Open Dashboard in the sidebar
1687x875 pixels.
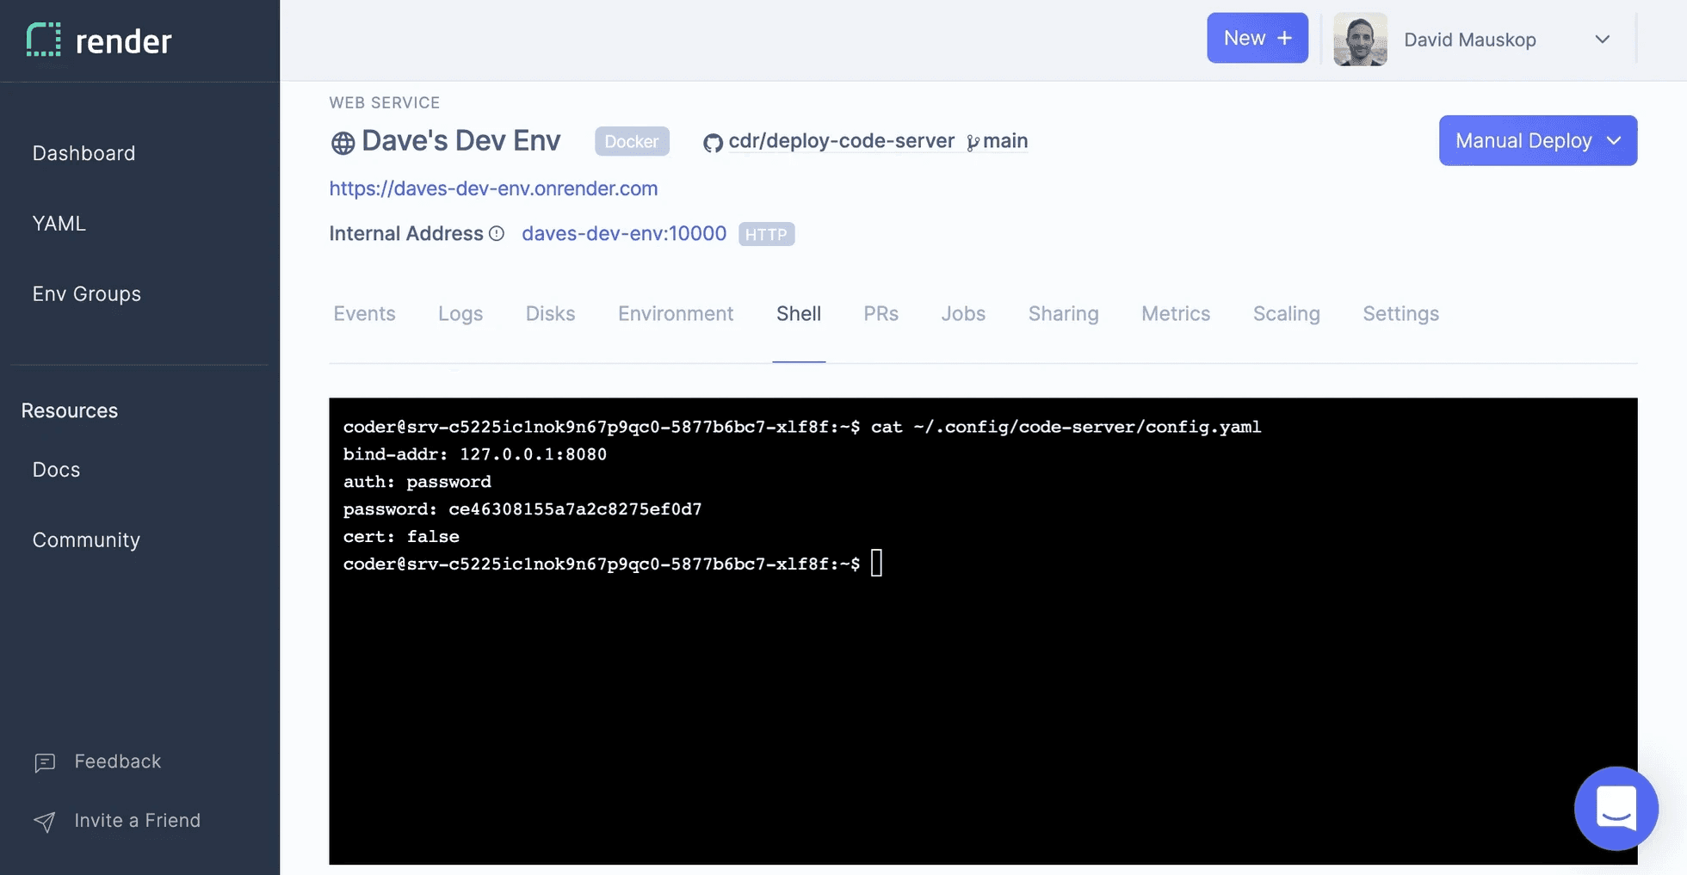[84, 153]
